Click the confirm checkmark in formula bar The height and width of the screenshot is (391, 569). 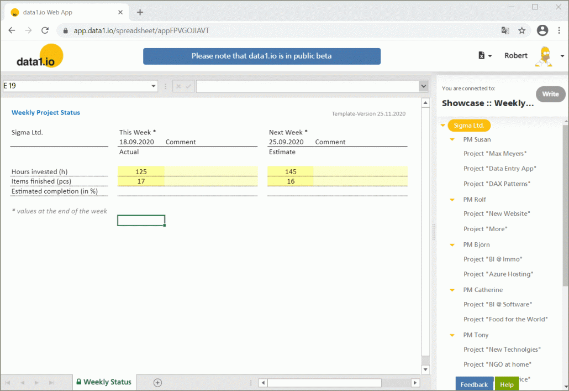[188, 86]
